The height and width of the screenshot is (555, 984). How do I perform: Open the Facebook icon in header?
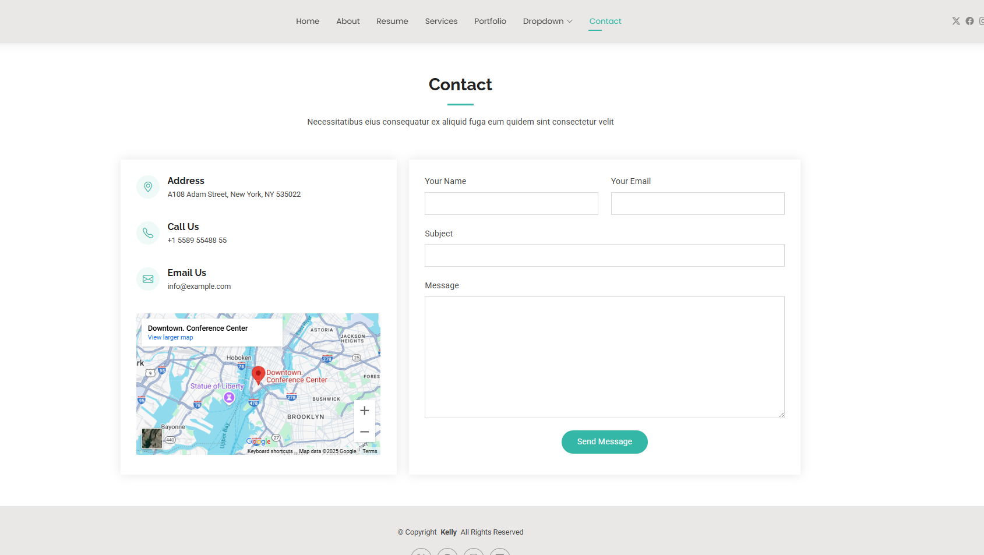coord(969,21)
